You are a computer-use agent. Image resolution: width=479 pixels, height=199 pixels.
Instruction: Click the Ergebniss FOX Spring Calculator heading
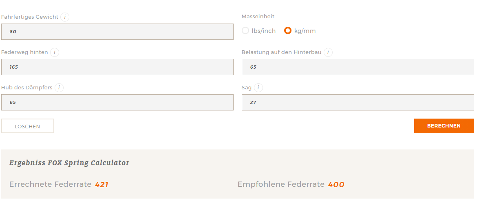coord(69,163)
